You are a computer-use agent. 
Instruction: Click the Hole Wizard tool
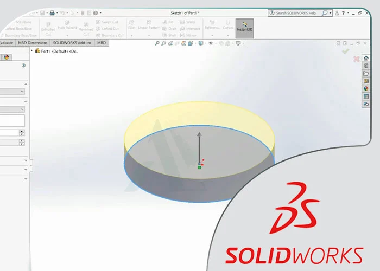pos(67,25)
